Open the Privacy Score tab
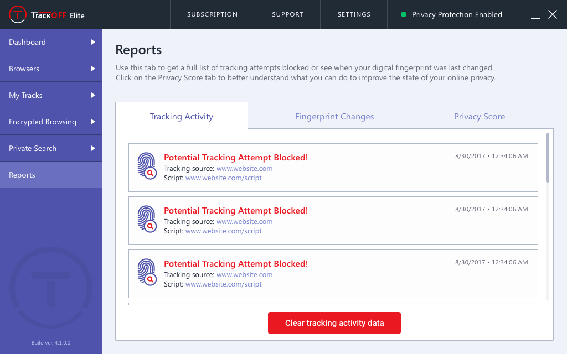This screenshot has width=567, height=354. coord(479,117)
